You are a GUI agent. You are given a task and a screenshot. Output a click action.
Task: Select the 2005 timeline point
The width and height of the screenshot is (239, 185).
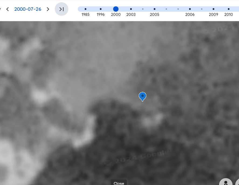pos(154,9)
